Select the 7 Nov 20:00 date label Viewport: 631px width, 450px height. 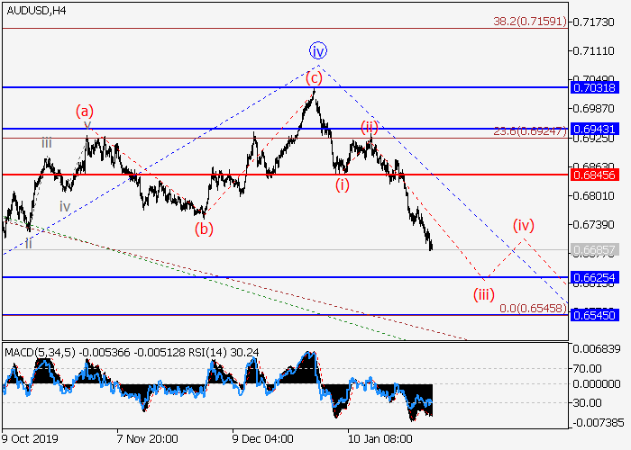(x=145, y=438)
